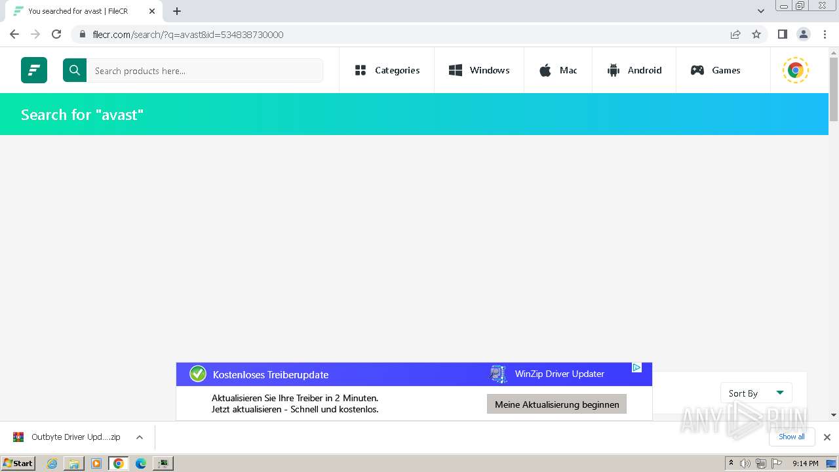Close the FileCR tab
This screenshot has width=839, height=472.
[x=152, y=11]
